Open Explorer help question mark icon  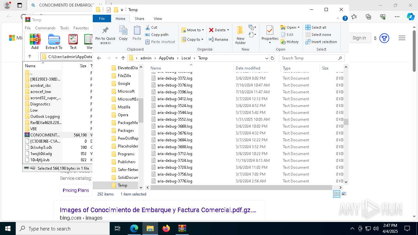click(345, 19)
